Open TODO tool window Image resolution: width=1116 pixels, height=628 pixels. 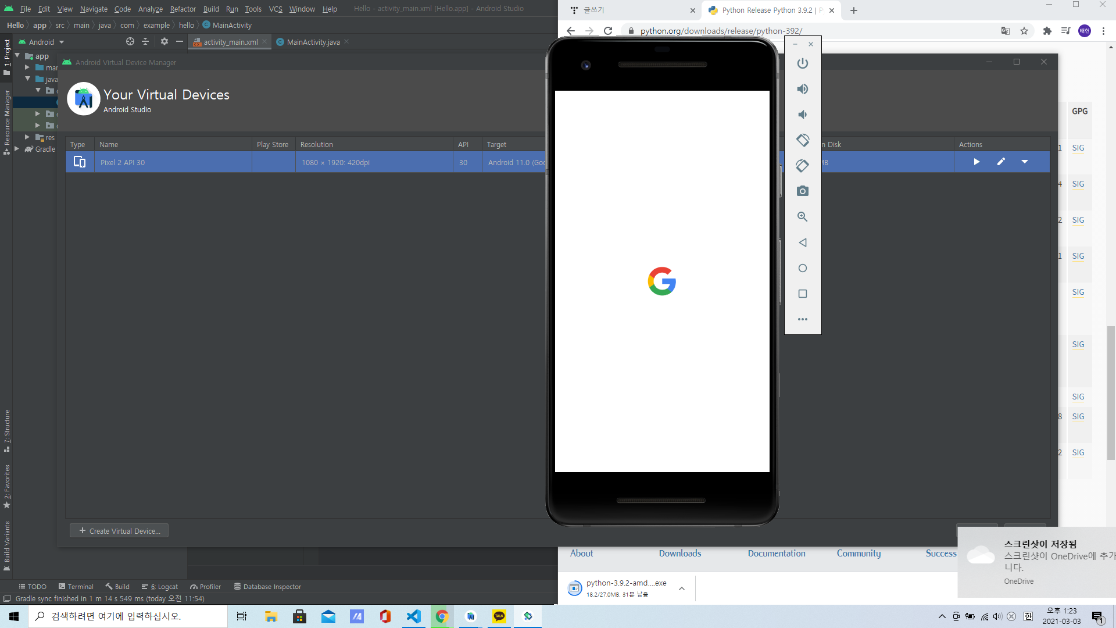click(x=33, y=587)
